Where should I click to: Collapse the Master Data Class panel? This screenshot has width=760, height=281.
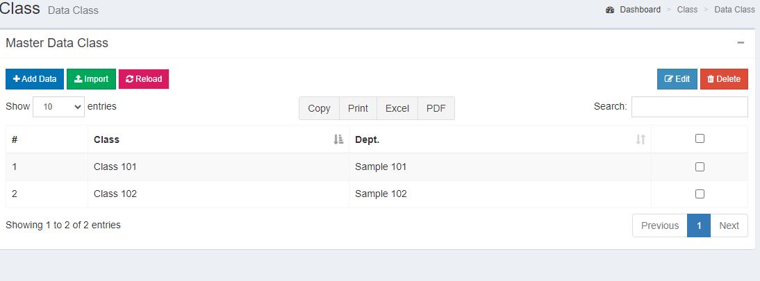(741, 43)
